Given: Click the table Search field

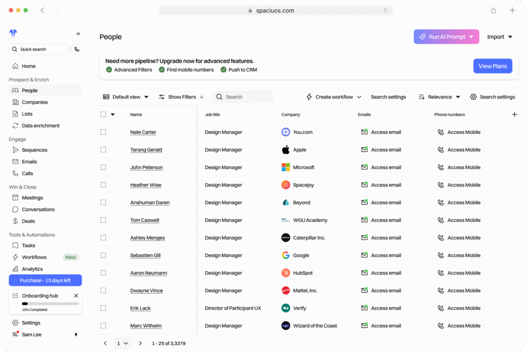Looking at the screenshot, I should [x=243, y=97].
